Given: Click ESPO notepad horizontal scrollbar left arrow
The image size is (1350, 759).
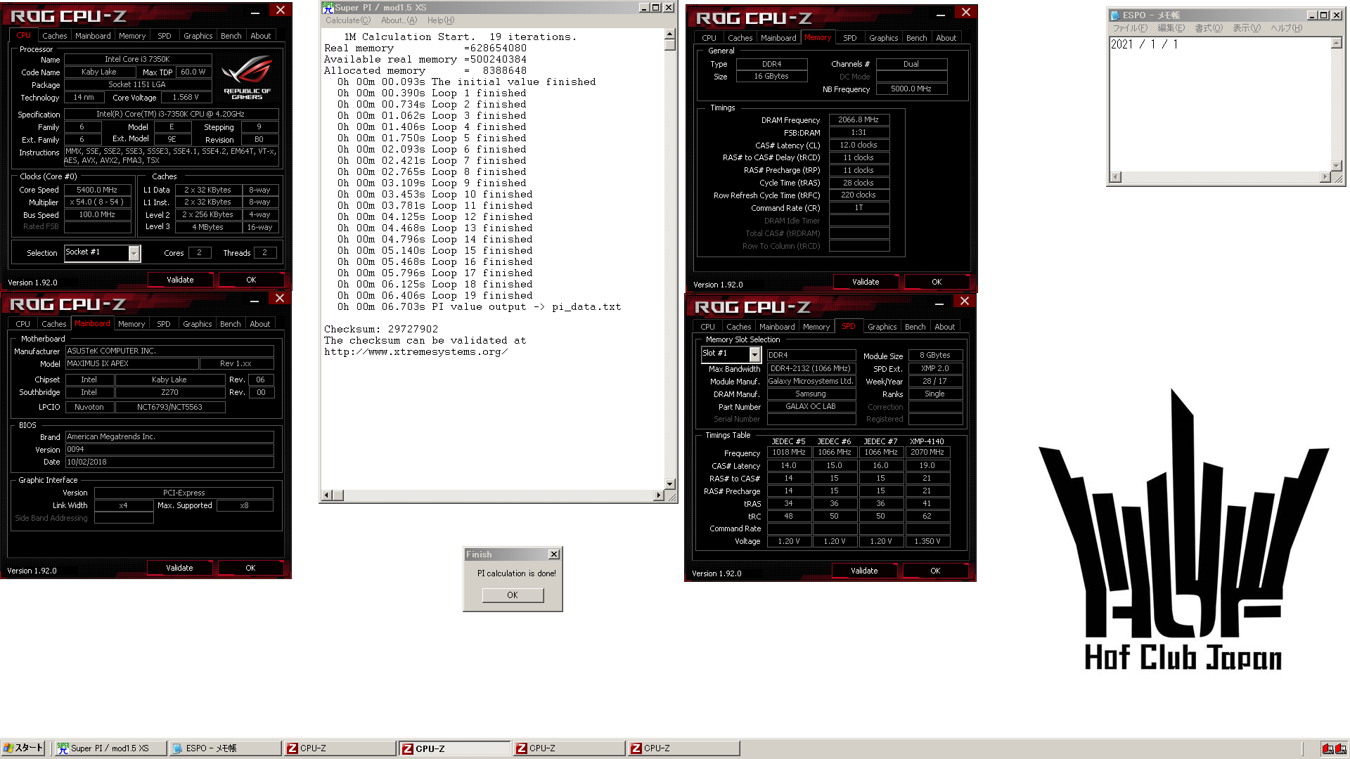Looking at the screenshot, I should tap(1114, 178).
